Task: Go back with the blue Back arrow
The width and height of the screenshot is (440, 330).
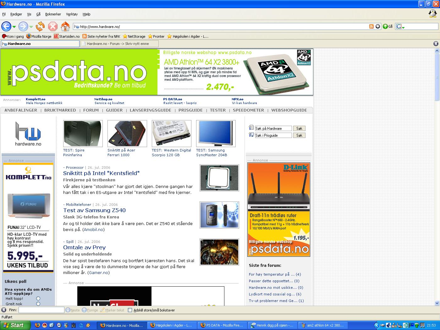Action: point(6,26)
